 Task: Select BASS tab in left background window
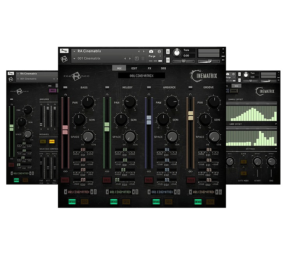[53, 90]
